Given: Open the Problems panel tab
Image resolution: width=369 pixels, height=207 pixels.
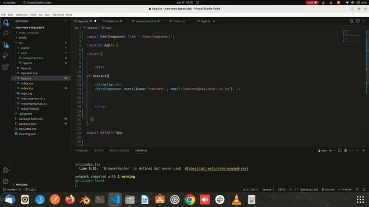Looking at the screenshot, I should 82,151.
